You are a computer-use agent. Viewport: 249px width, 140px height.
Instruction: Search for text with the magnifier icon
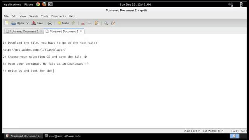pos(106,23)
